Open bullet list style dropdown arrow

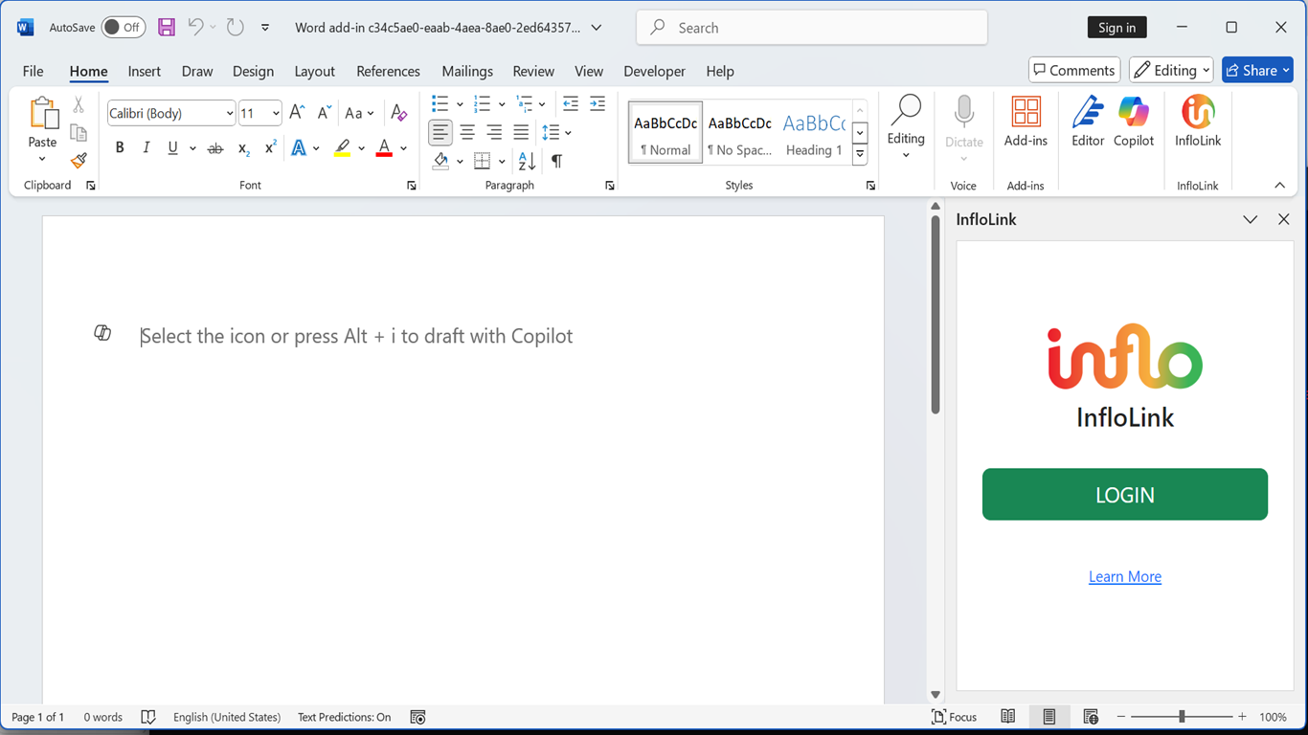pos(460,104)
